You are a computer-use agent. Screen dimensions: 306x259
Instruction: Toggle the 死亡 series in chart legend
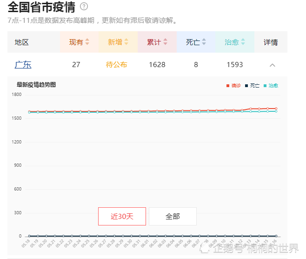(254, 86)
